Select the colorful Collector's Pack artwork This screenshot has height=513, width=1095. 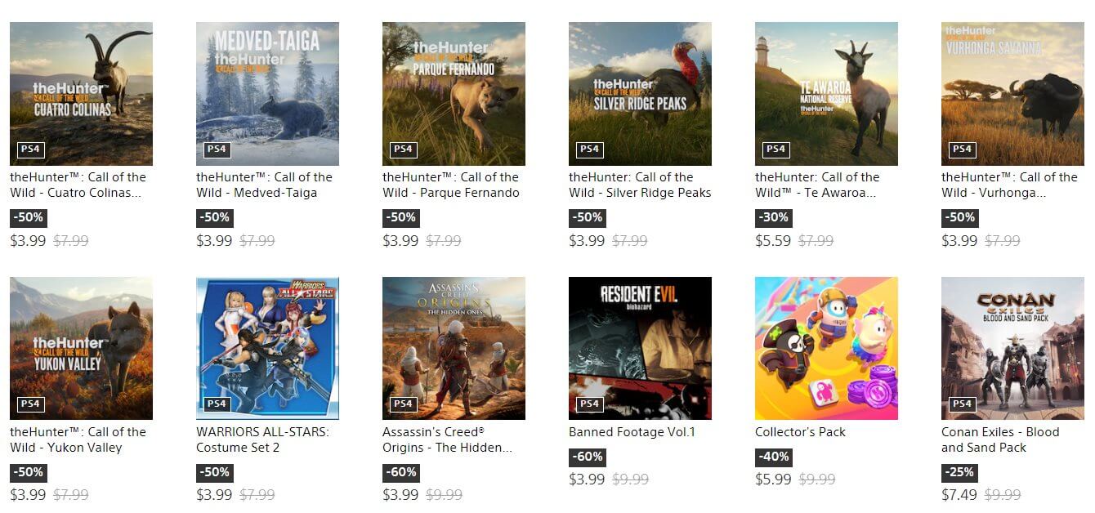point(826,348)
